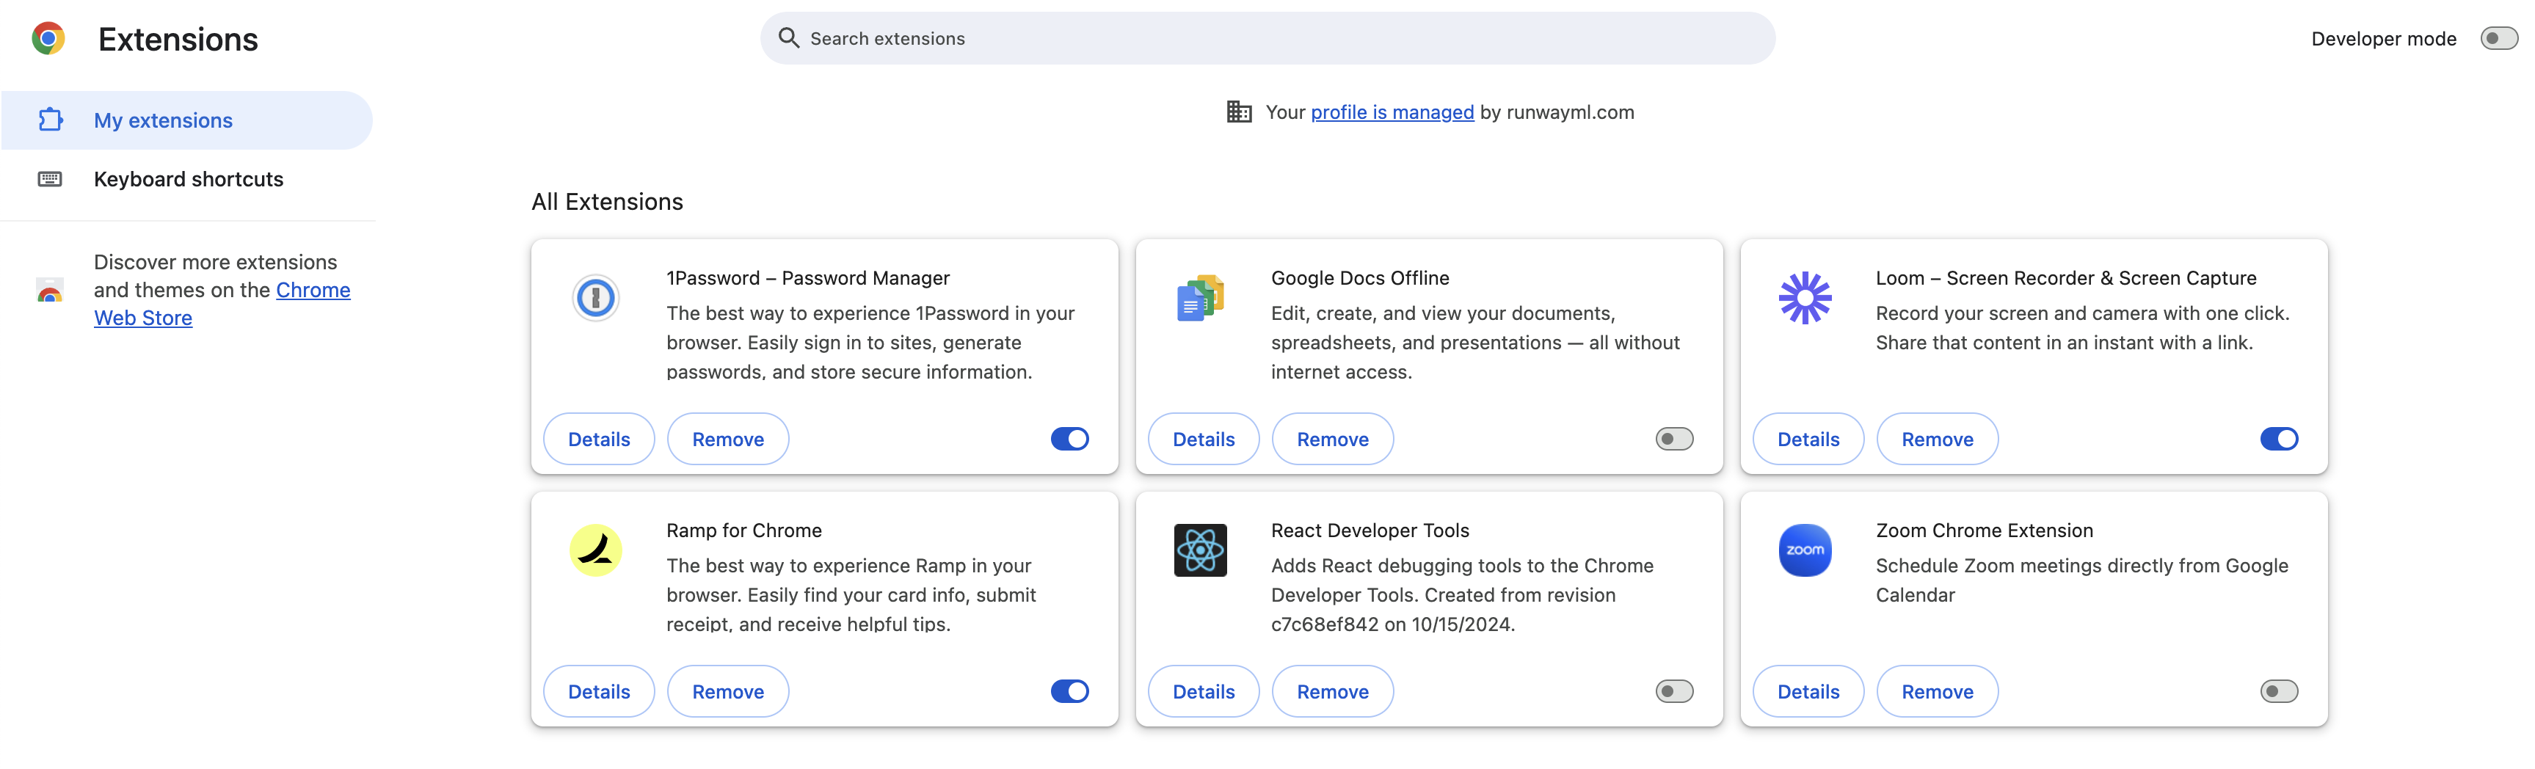View Details for Loom extension
Viewport: 2535px width, 769px height.
click(1808, 439)
